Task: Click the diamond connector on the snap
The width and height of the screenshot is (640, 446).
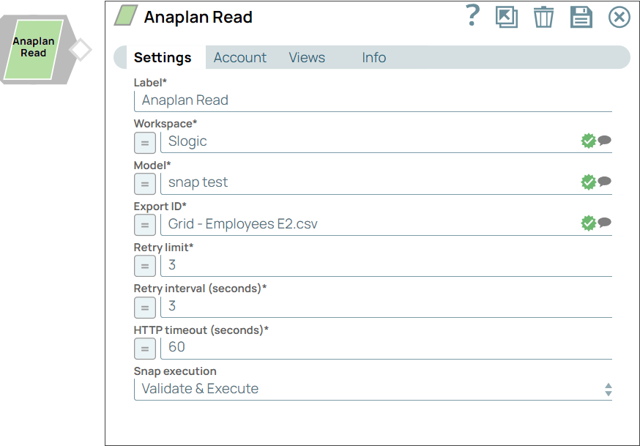Action: (79, 49)
